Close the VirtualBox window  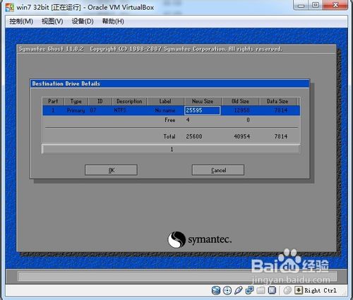[335, 5]
